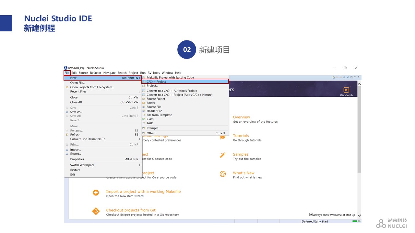Choose Refresh from File menu
This screenshot has height=233, width=415.
point(103,135)
